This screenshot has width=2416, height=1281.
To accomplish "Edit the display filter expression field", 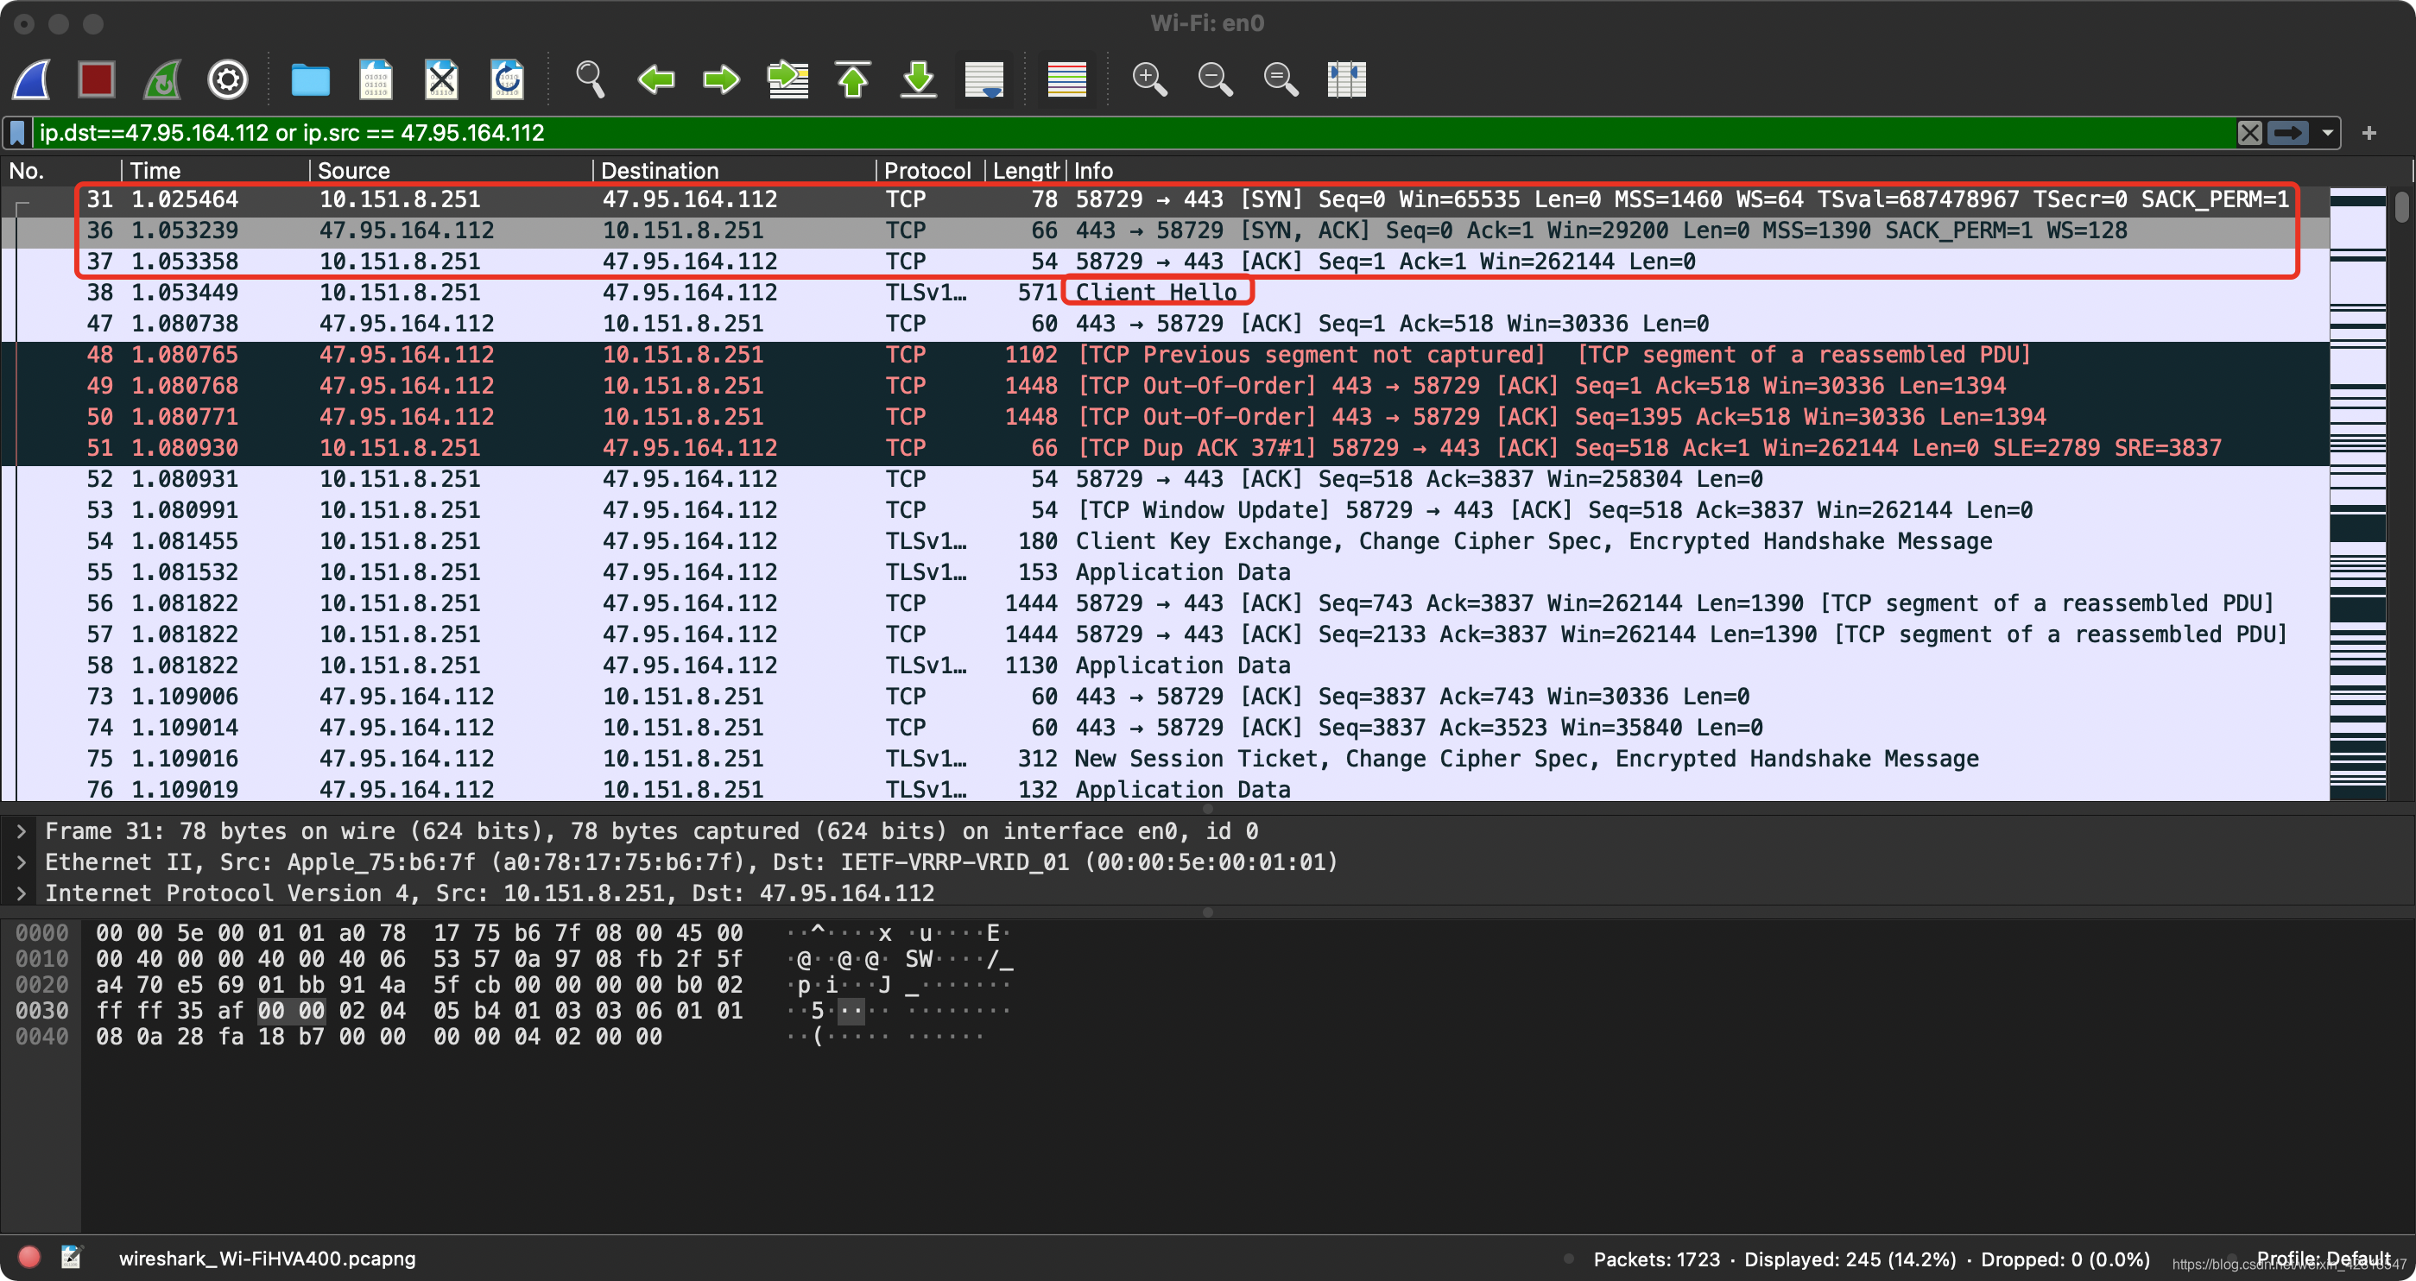I will tap(1135, 133).
